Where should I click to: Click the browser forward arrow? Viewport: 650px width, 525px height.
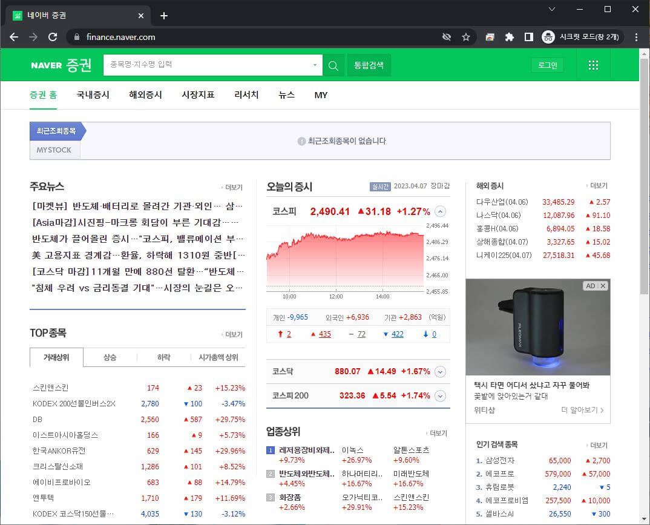[33, 37]
